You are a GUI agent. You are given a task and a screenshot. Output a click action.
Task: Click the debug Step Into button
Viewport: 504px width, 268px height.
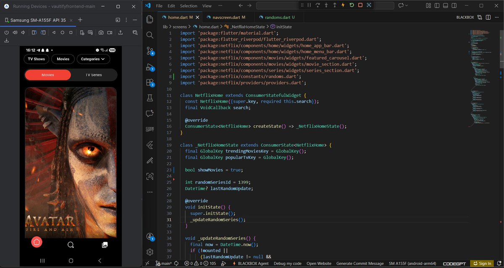point(326,5)
